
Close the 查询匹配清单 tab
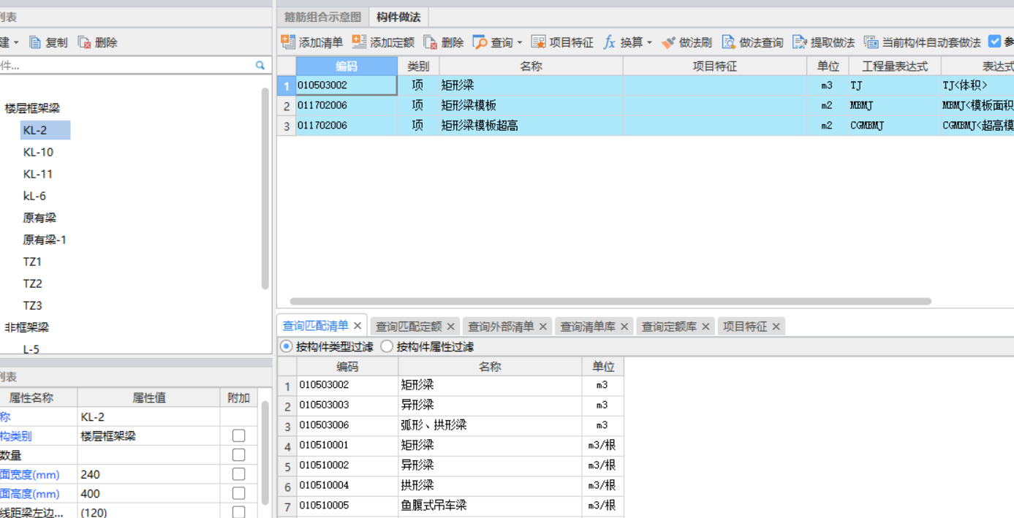(357, 326)
